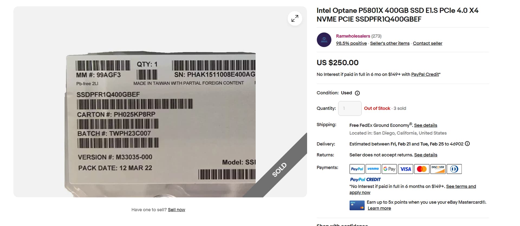Open the eBay Mastercard card image
This screenshot has width=520, height=226.
(357, 205)
